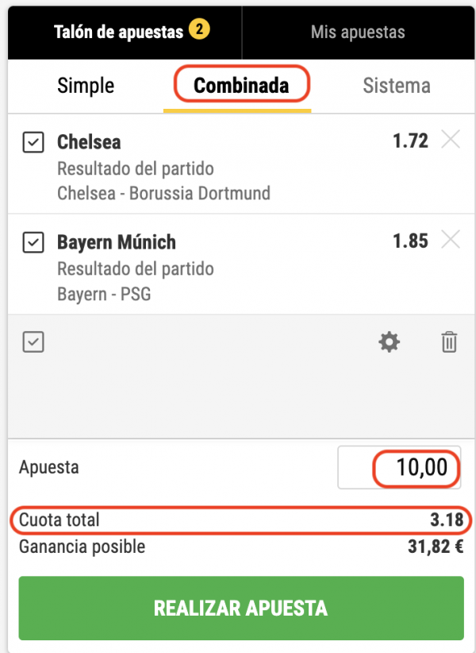Open the Mis apuestas tab
This screenshot has height=653, width=476.
pos(357,33)
